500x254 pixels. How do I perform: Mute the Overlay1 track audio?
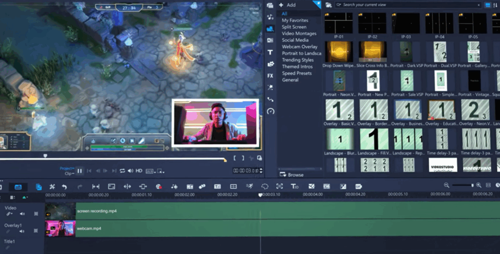click(22, 232)
